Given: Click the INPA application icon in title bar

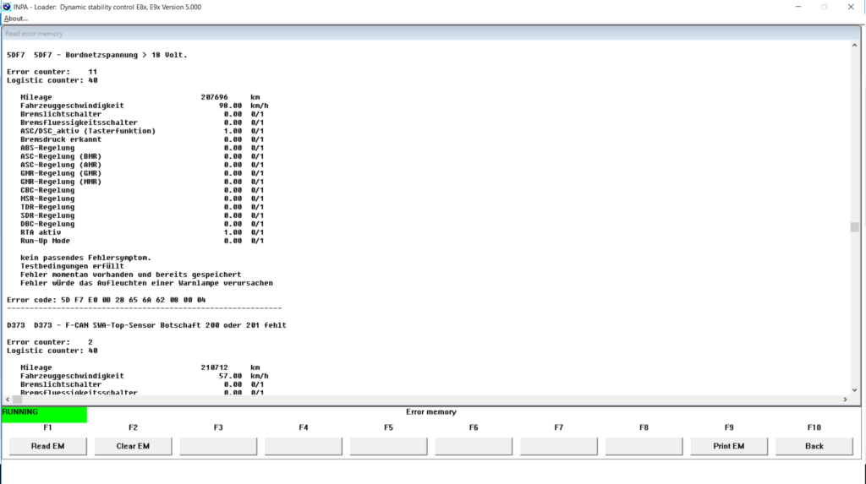Looking at the screenshot, I should (7, 7).
